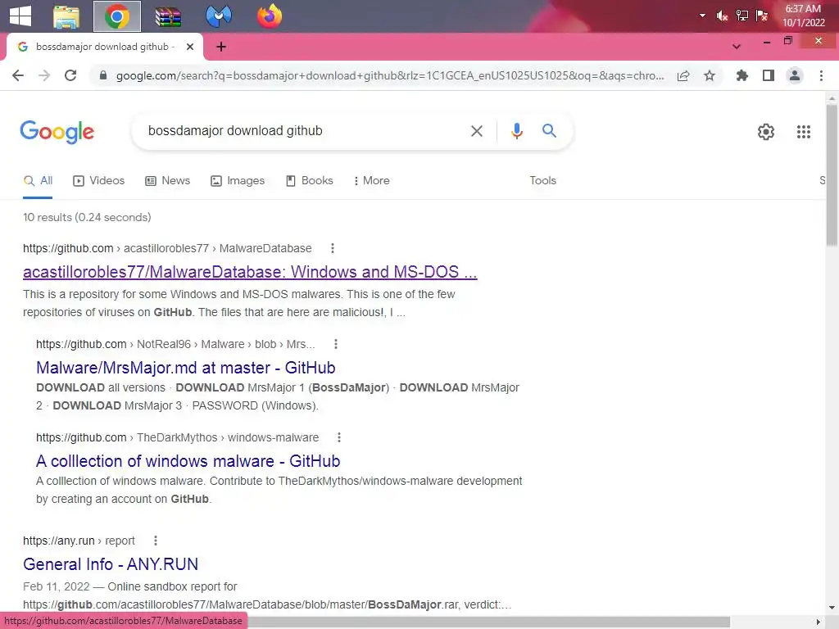This screenshot has width=839, height=629.
Task: Share this page from address bar
Action: [683, 76]
